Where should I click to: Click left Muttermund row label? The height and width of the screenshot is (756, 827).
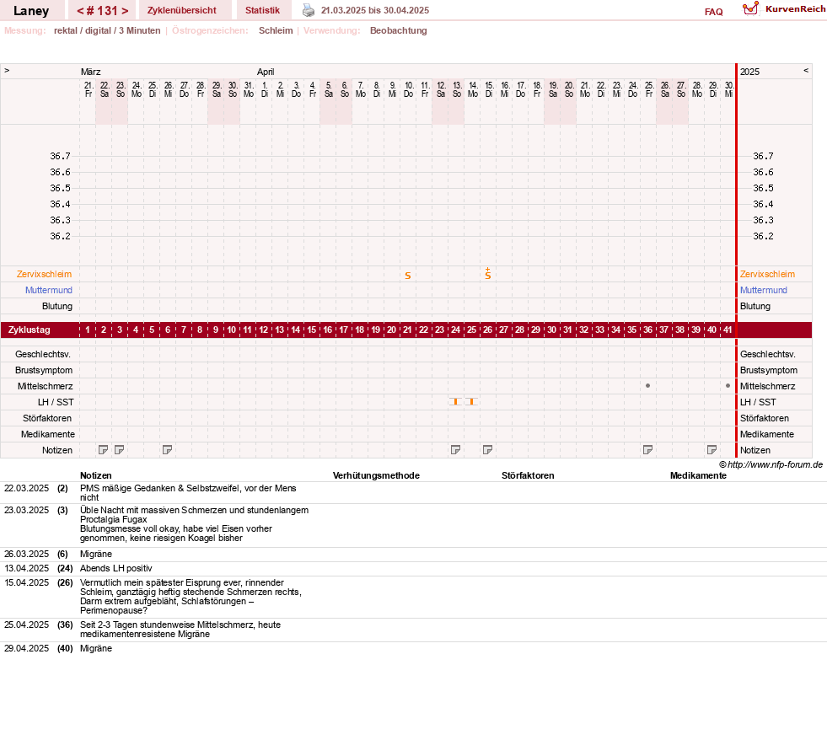[49, 290]
